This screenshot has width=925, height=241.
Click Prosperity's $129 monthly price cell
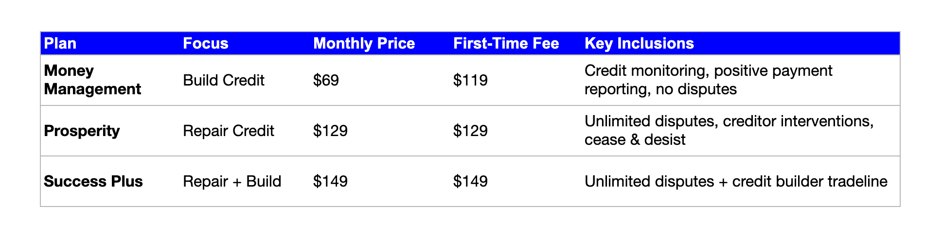click(331, 131)
